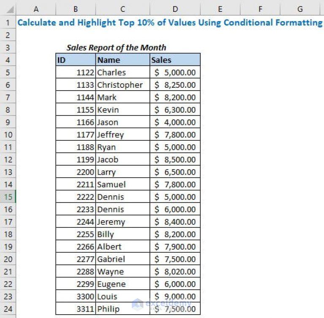
Task: Select the 'Jacob' name cell
Action: pyautogui.click(x=123, y=159)
